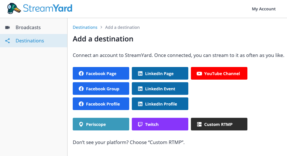Open My Account menu
Image resolution: width=287 pixels, height=156 pixels.
(x=264, y=9)
